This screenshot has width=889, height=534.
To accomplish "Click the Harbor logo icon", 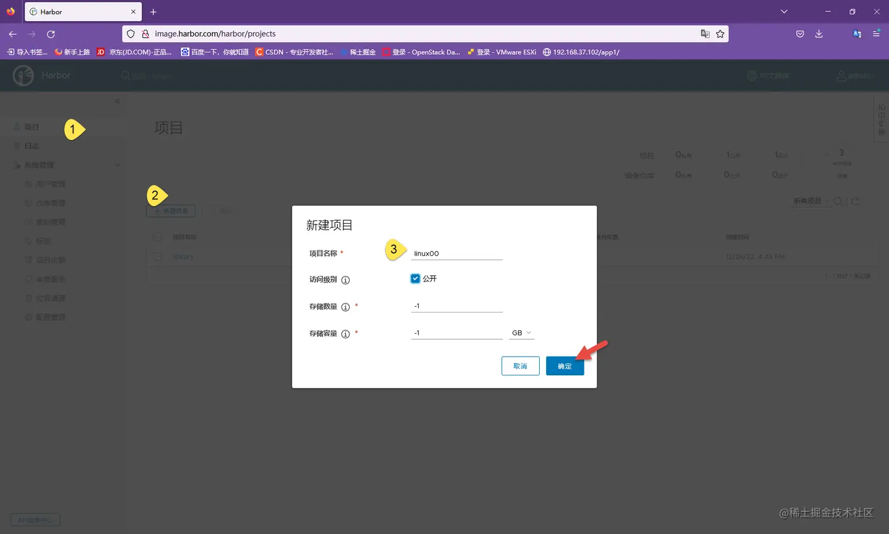I will (24, 76).
